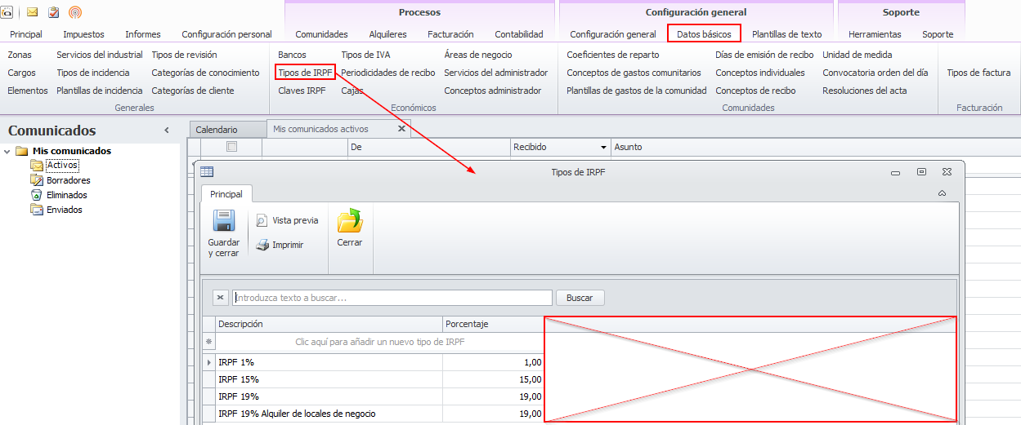Open Áreas de negocio
Image resolution: width=1021 pixels, height=425 pixels.
pyautogui.click(x=478, y=55)
